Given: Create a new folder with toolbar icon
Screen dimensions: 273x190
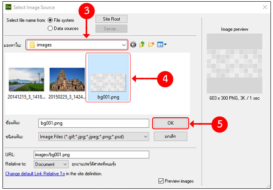Looking at the screenshot, I should (x=151, y=44).
